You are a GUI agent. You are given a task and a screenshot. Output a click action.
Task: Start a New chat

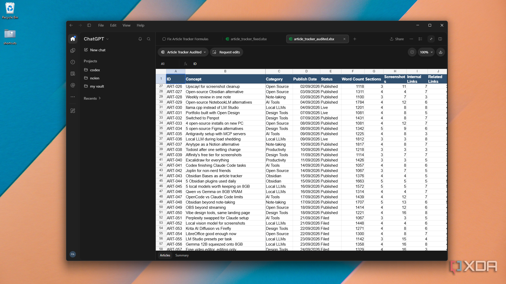point(95,50)
